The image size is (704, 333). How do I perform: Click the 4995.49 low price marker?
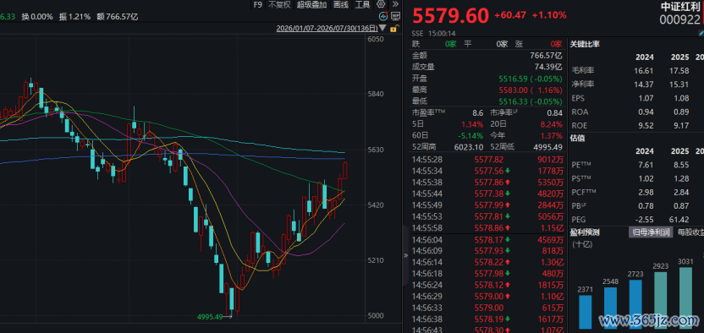point(210,317)
